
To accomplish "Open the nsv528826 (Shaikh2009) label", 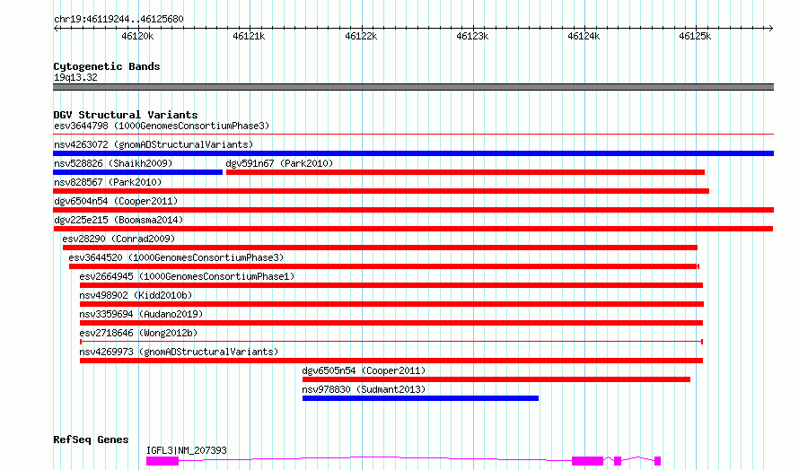I will tap(113, 163).
